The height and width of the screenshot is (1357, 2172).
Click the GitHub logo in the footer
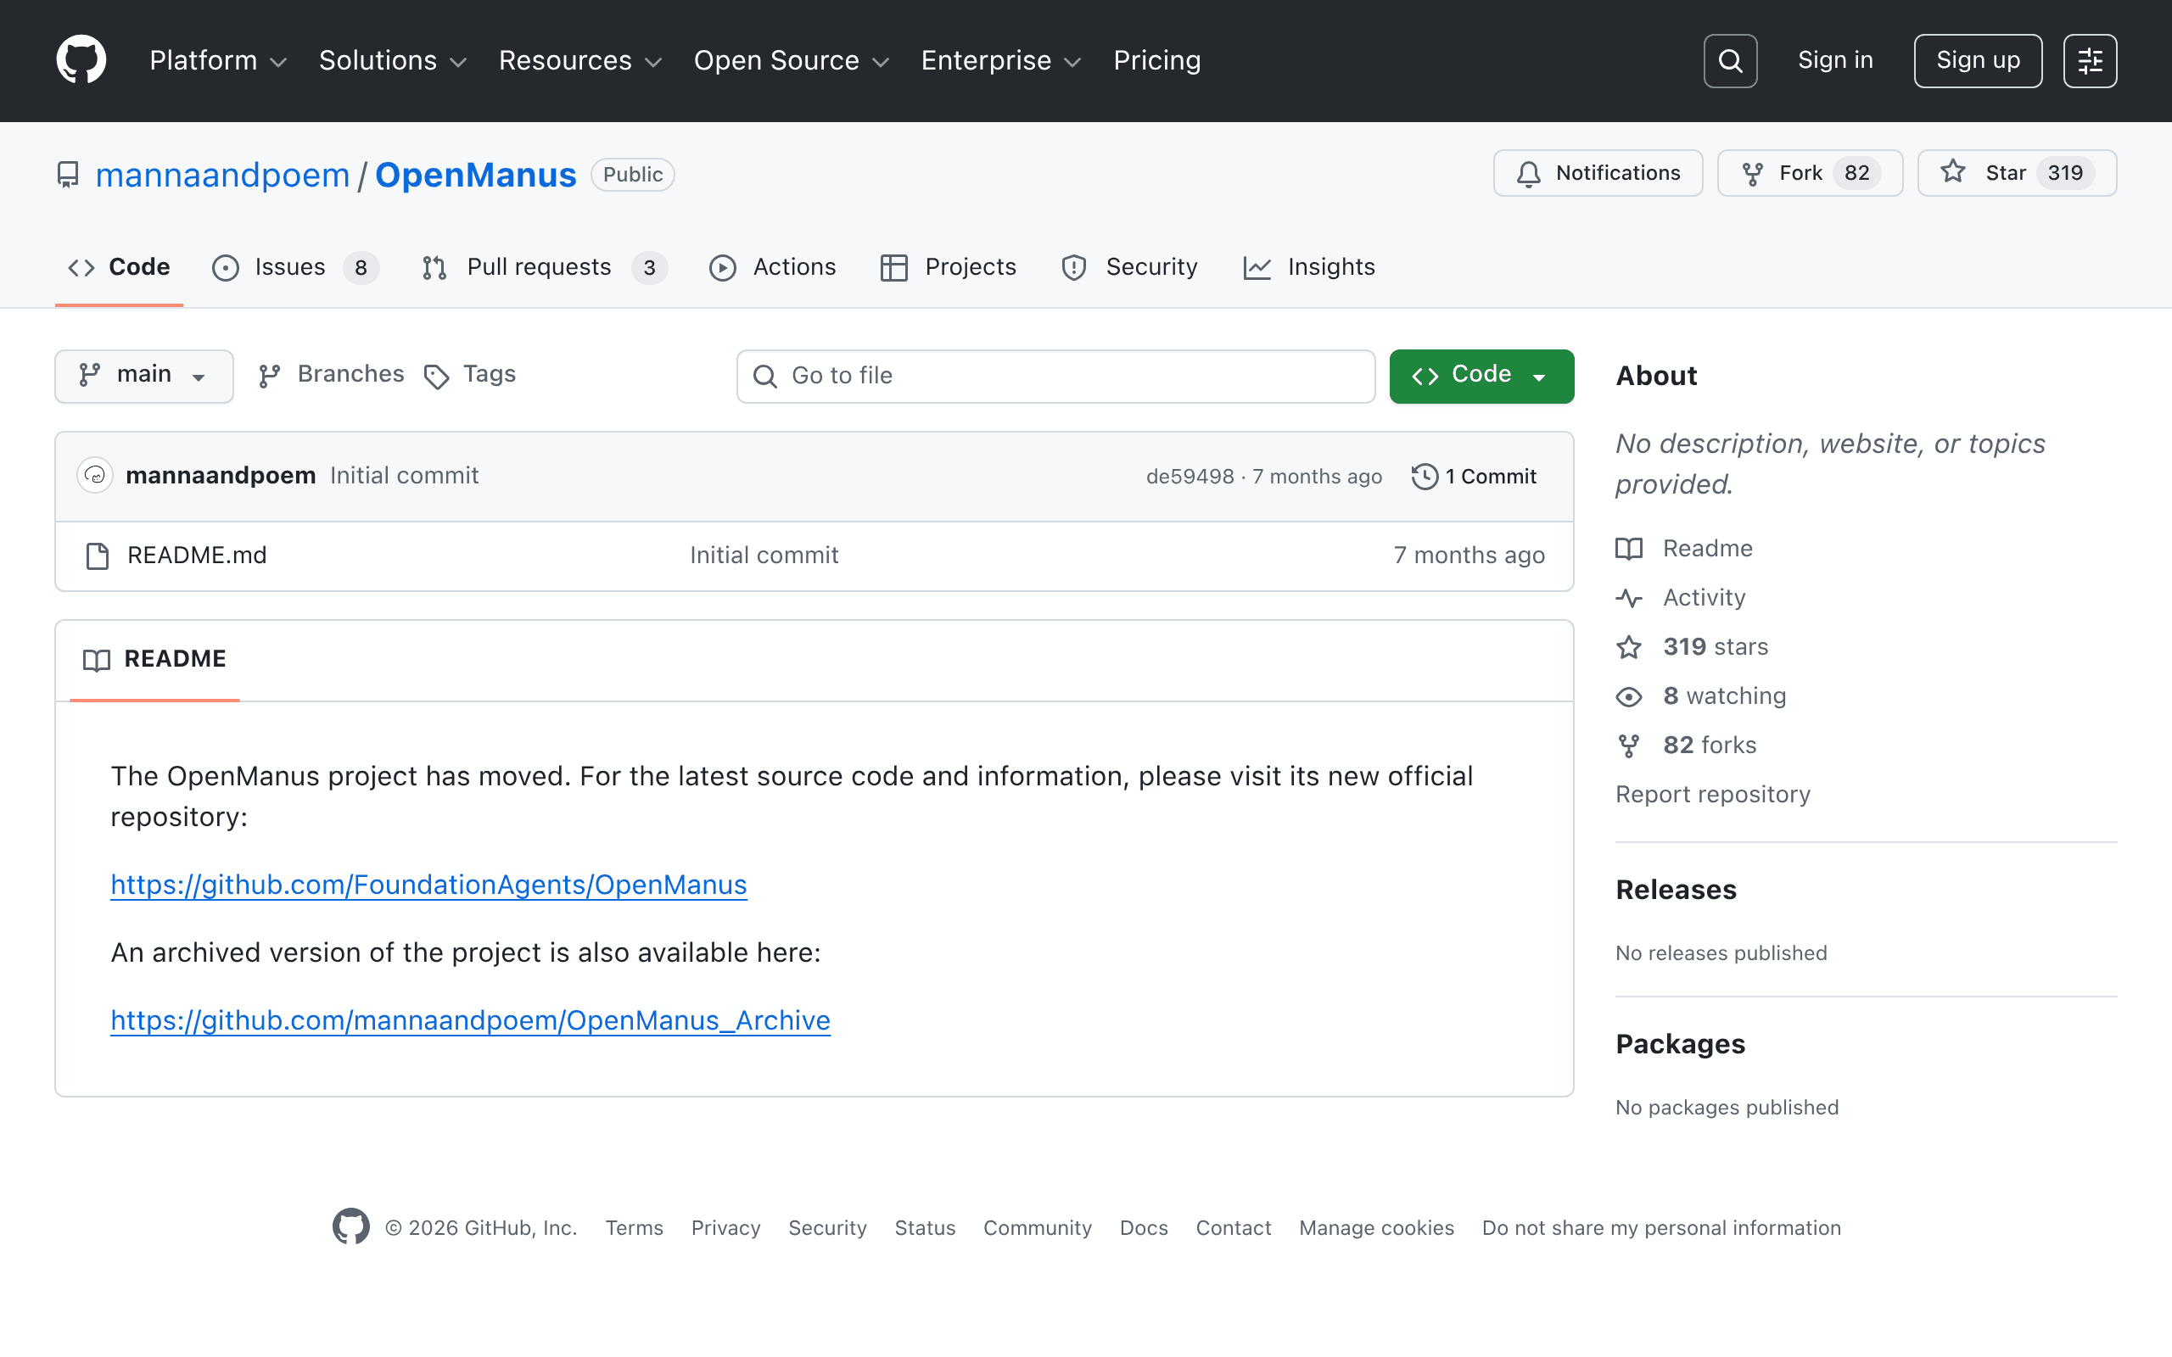pos(351,1227)
